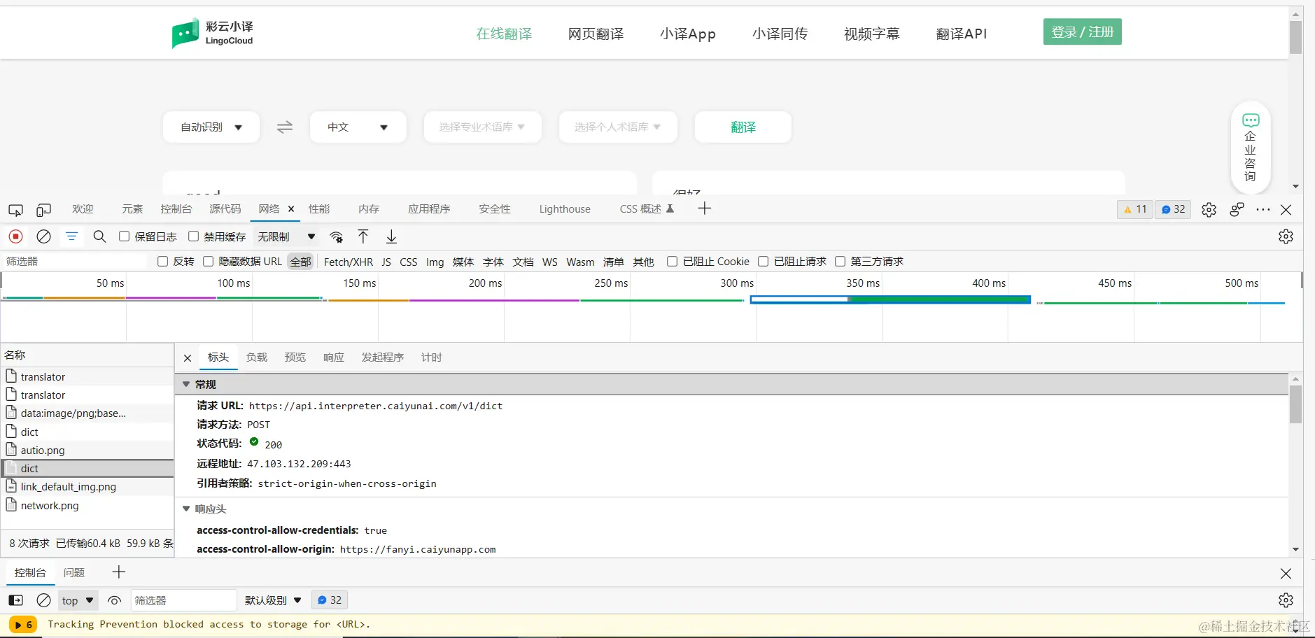This screenshot has height=638, width=1315.
Task: Toggle console sidebar icon
Action: [x=15, y=600]
